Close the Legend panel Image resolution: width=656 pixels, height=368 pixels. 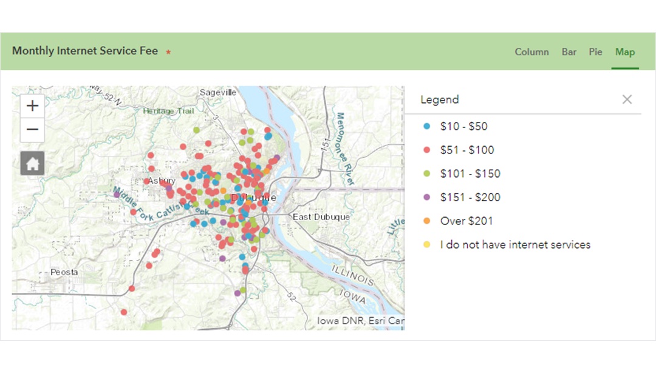(x=627, y=99)
